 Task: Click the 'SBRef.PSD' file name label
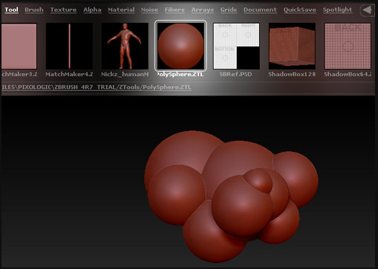[x=235, y=74]
